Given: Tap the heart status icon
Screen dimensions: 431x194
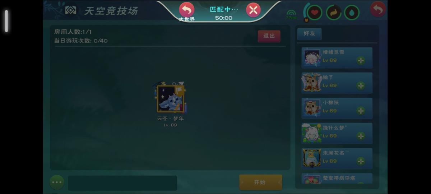Looking at the screenshot, I should point(315,13).
